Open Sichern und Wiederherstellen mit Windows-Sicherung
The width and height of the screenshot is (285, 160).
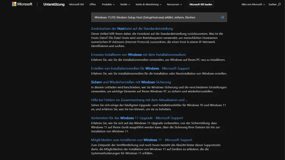131,82
